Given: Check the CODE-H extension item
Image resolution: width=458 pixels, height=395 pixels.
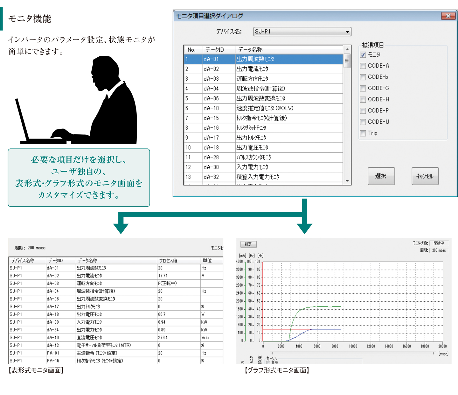Looking at the screenshot, I should pos(363,100).
